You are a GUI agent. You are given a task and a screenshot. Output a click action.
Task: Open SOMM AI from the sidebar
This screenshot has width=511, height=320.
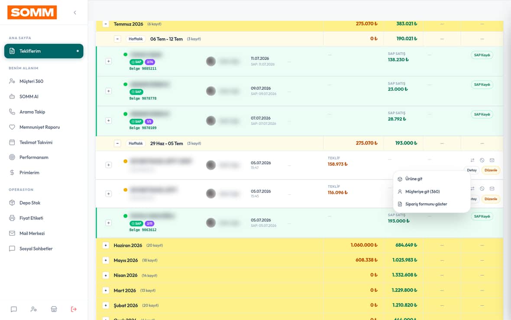pyautogui.click(x=44, y=97)
